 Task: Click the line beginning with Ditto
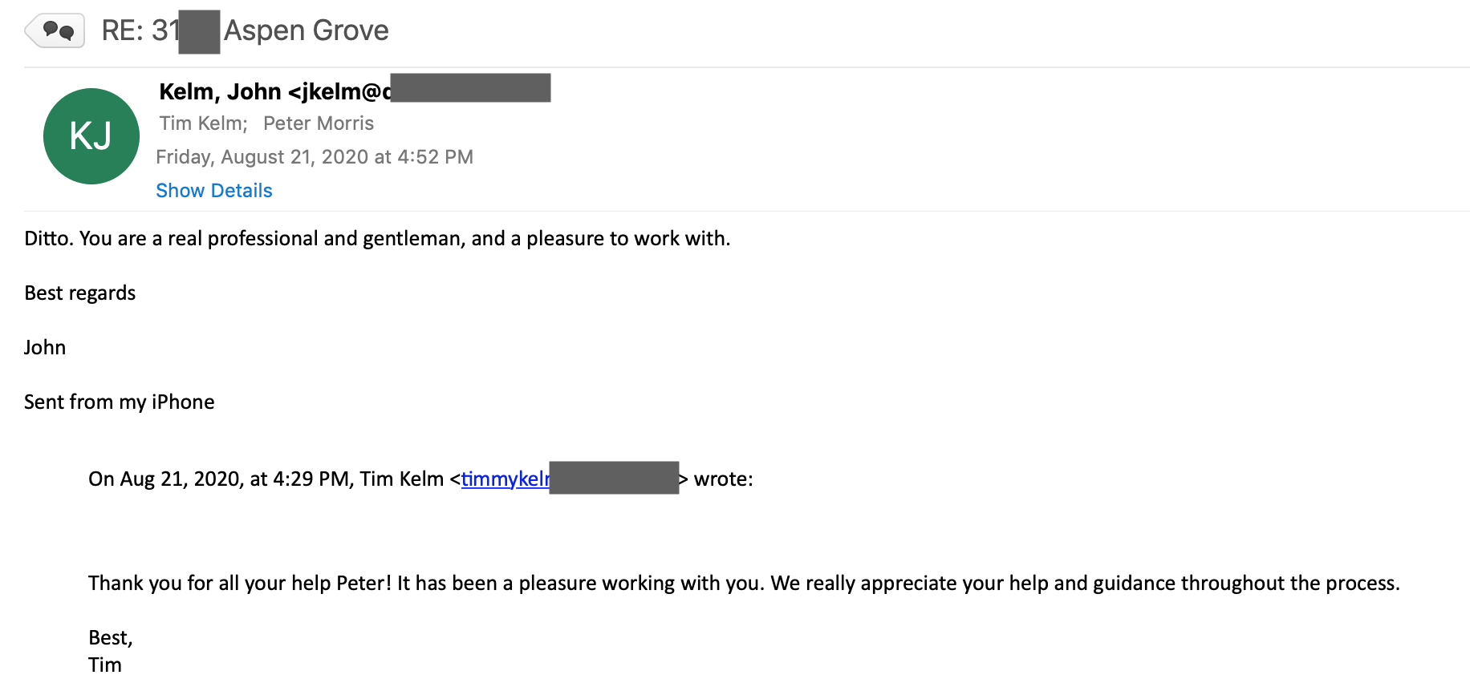pos(377,239)
